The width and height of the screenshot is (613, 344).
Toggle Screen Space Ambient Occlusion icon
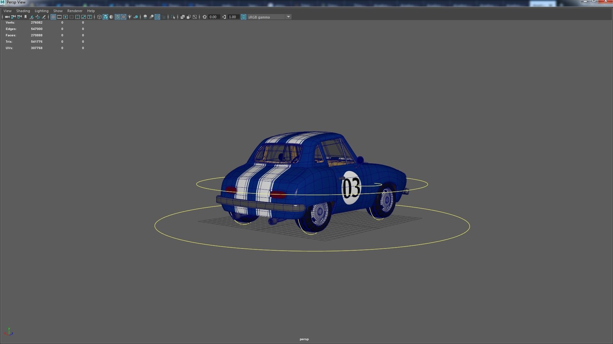[x=145, y=17]
